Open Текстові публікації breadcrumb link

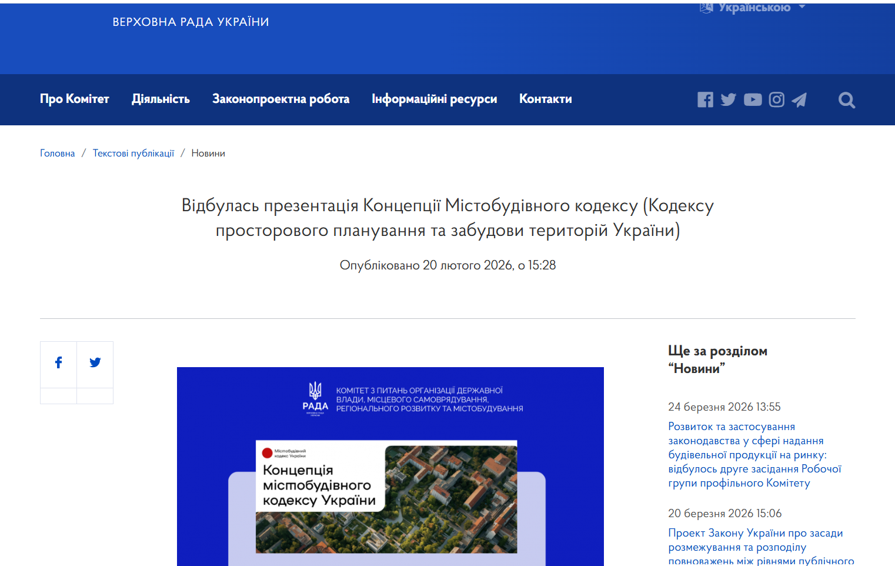pos(133,153)
